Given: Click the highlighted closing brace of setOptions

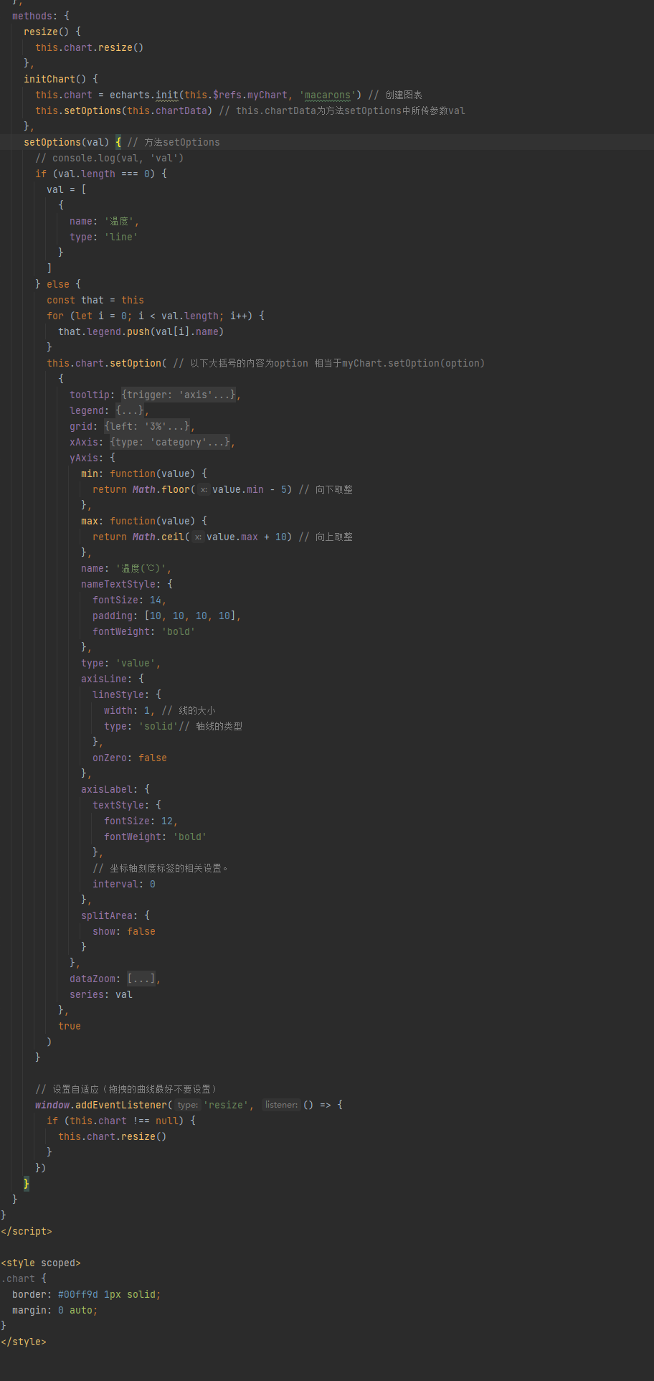Looking at the screenshot, I should 27,1184.
